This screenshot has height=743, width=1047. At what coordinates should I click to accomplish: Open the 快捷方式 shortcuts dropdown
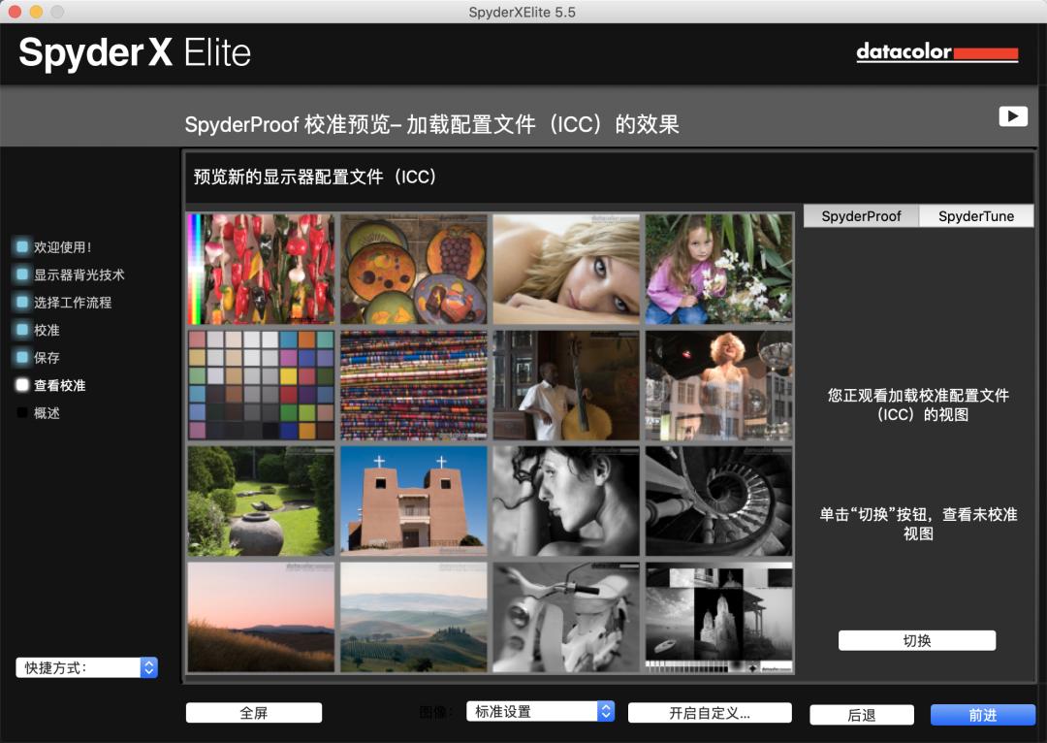(87, 667)
